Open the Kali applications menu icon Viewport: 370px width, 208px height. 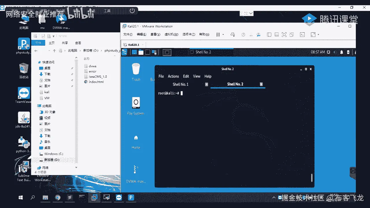[124, 52]
